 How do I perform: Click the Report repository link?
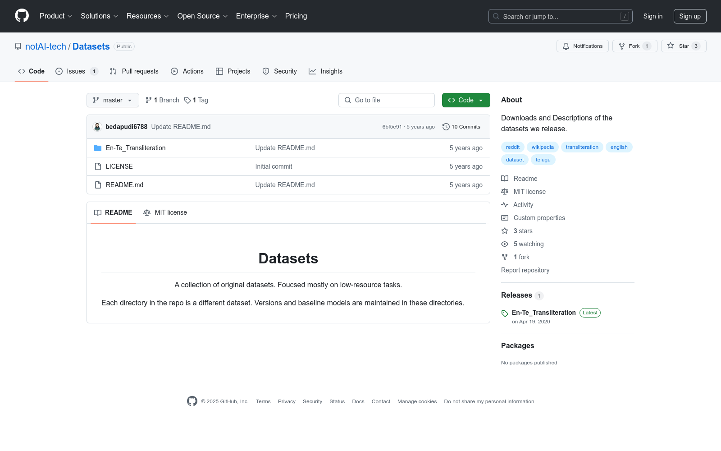(x=525, y=270)
